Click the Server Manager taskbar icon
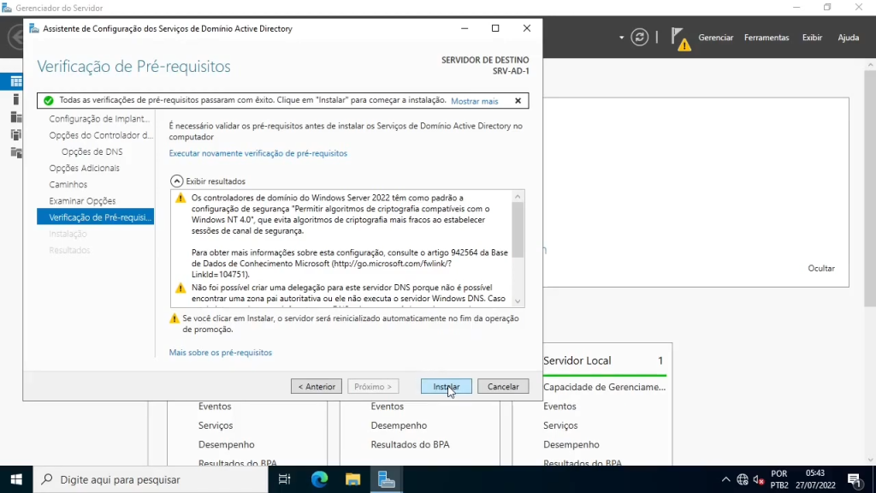876x493 pixels. (x=386, y=479)
